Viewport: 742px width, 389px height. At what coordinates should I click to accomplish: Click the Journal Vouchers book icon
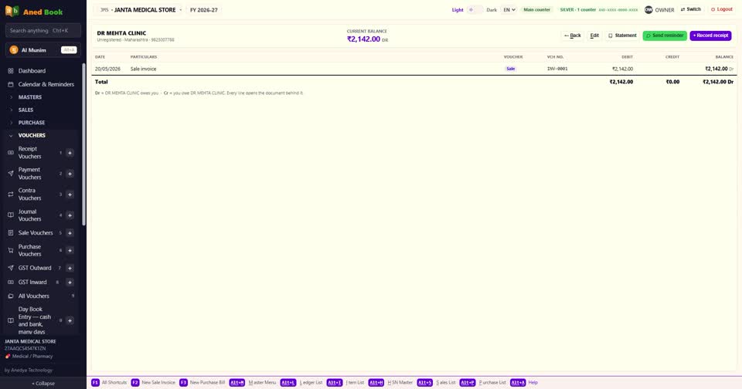(x=10, y=215)
